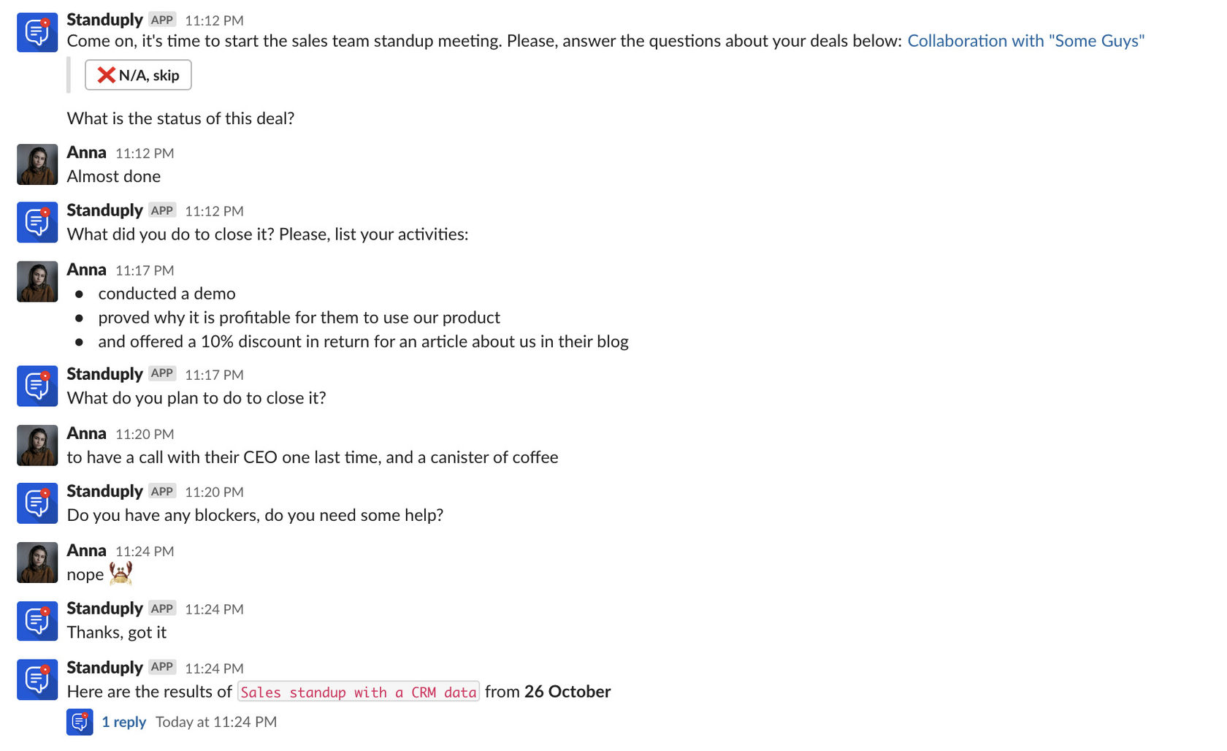Click Anna's avatar next to the bulleted list
This screenshot has height=751, width=1227.
[37, 282]
